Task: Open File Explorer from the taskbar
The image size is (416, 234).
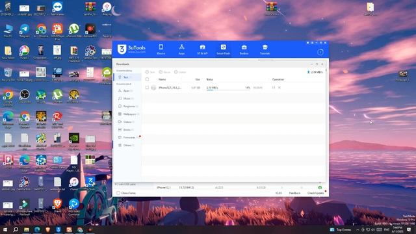Action: click(27, 229)
